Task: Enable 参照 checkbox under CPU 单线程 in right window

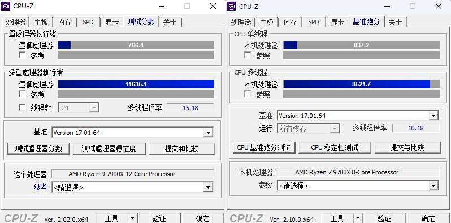Action: tap(248, 55)
